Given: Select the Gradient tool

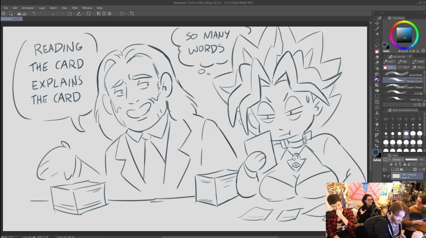Looking at the screenshot, I should (377, 85).
